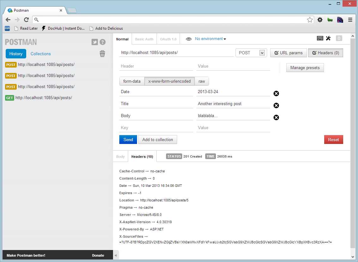Click Add to collection button

(158, 140)
